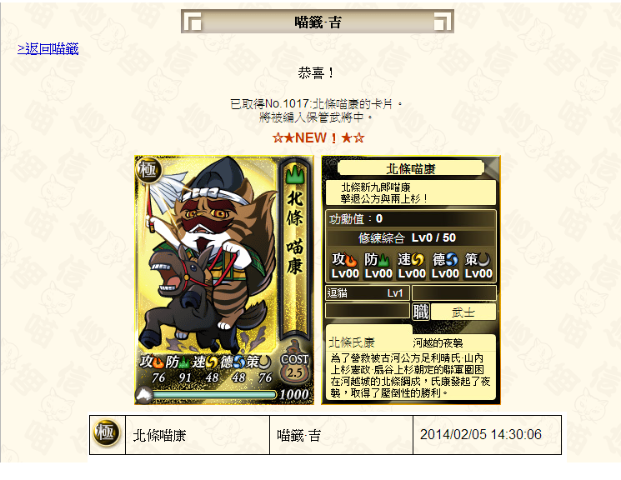Click the attack fire icon in detail panel

[x=351, y=260]
